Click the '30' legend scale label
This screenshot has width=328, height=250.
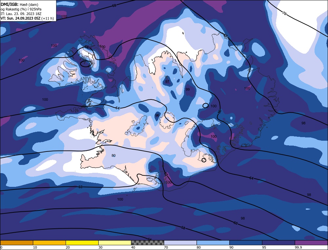[100, 247]
